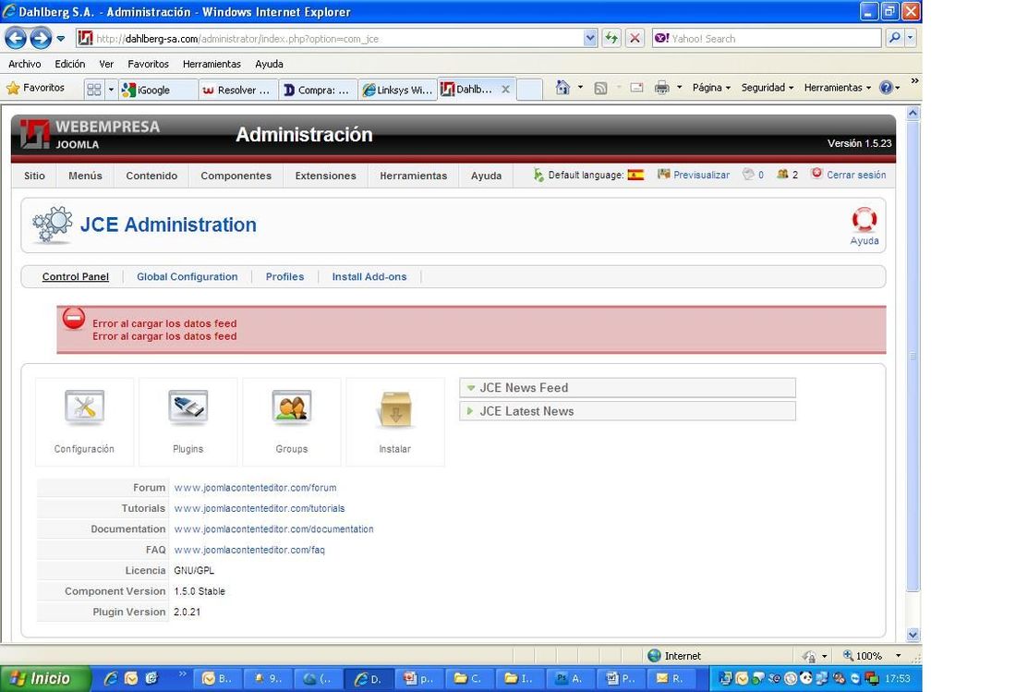Click the search magnifier button
This screenshot has width=1016, height=692.
pos(894,38)
